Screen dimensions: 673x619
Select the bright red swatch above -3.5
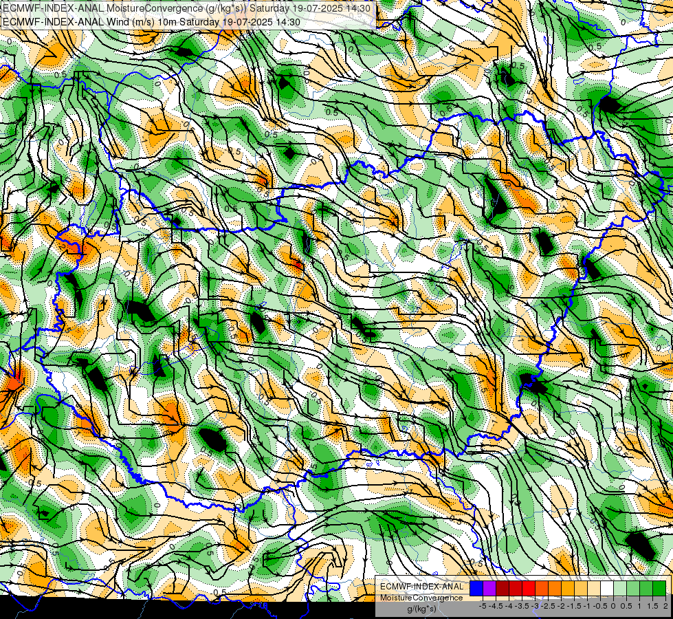click(529, 589)
